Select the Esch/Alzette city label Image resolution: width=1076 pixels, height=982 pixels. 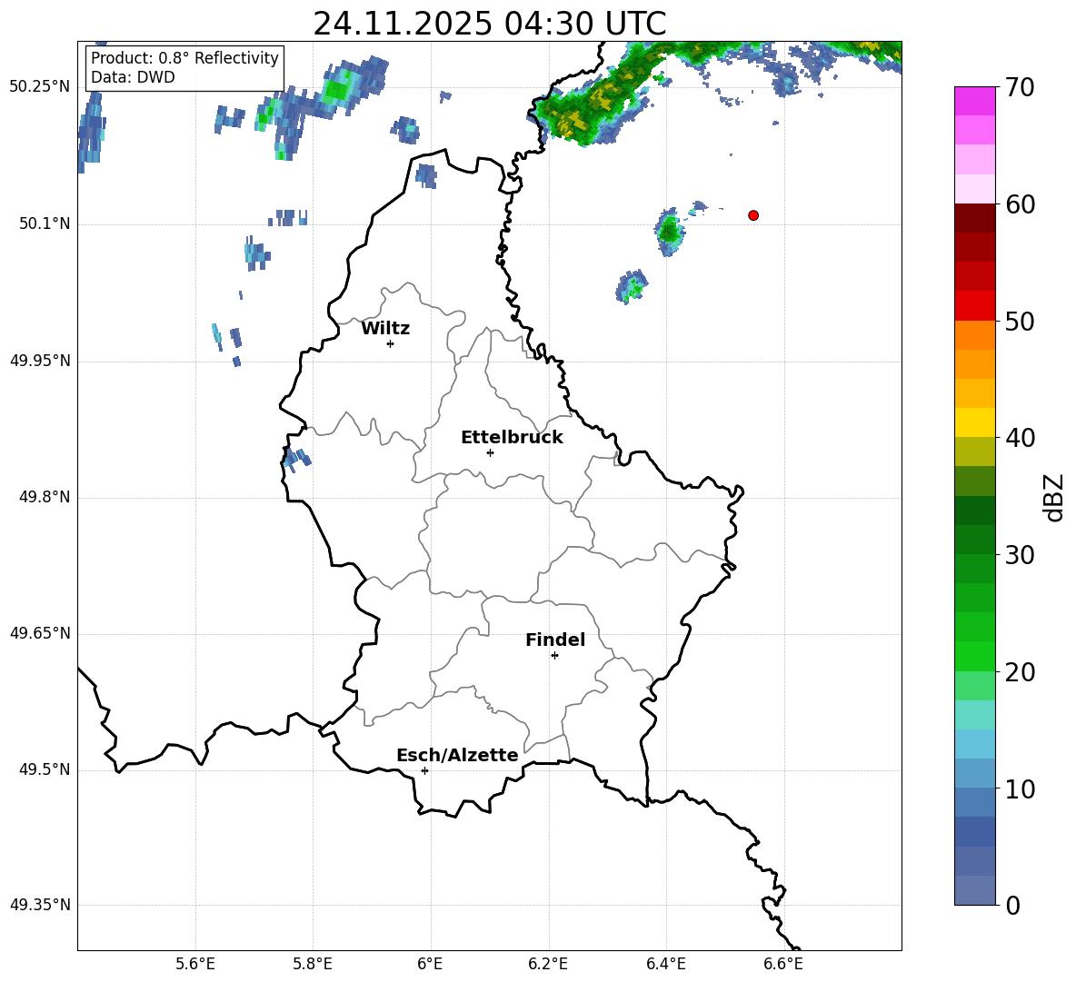(457, 755)
